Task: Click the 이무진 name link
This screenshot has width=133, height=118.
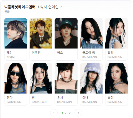Action: (x=36, y=53)
